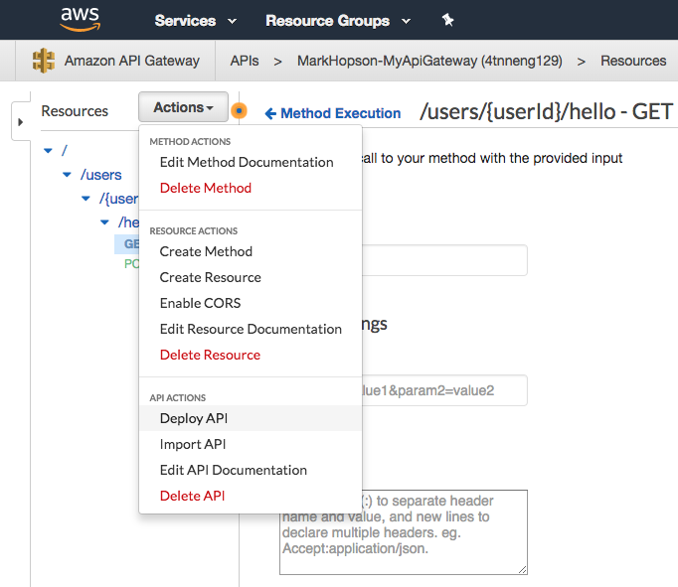Viewport: 678px width, 587px height.
Task: Expand the collapsed left side panel arrow
Action: coord(19,122)
